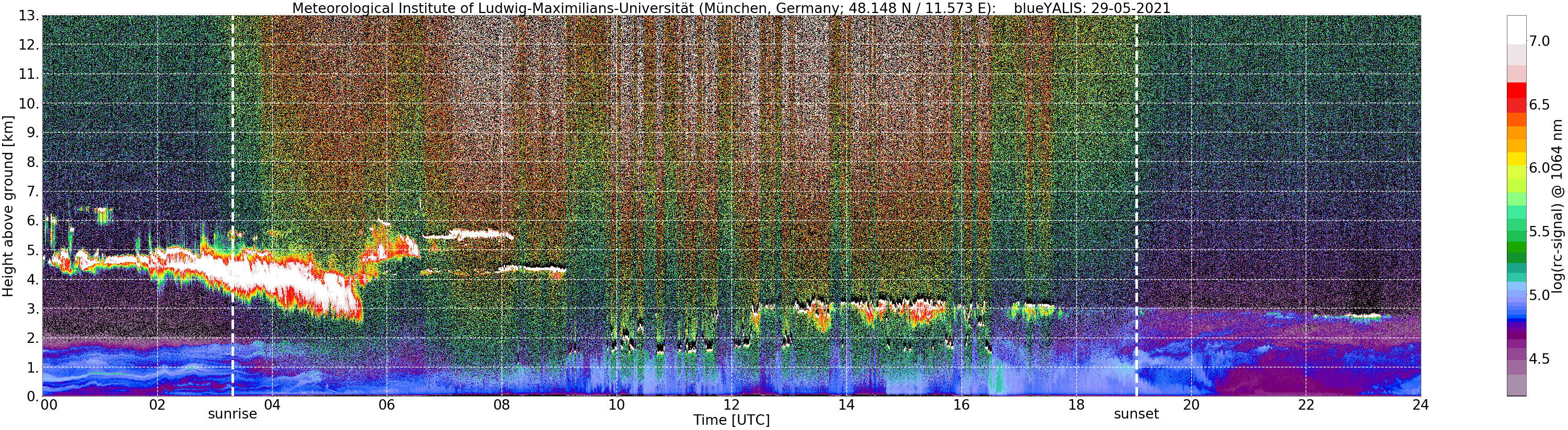
Task: Click the 16 tick on the time axis
Action: [961, 404]
